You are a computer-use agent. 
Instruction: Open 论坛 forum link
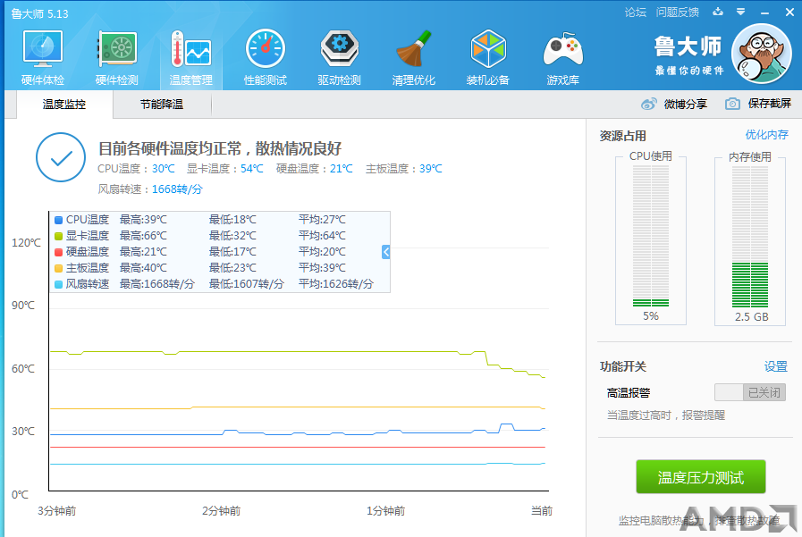636,13
